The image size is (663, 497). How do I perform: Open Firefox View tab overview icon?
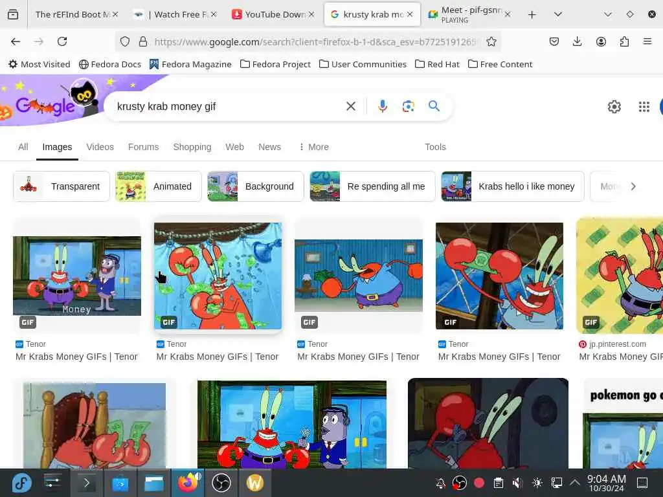point(13,14)
